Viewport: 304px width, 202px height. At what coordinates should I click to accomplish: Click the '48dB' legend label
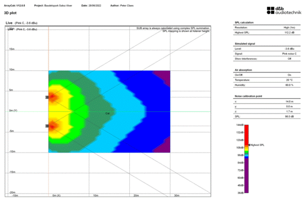240,185
